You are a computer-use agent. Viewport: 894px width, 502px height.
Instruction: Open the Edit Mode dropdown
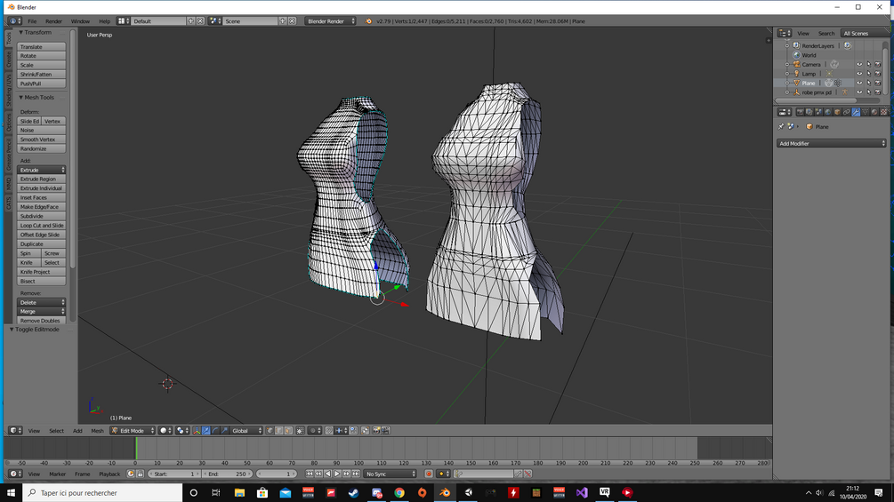(x=133, y=431)
